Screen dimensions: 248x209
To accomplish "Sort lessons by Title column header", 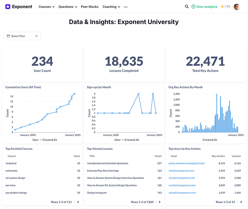I will coord(92,156).
